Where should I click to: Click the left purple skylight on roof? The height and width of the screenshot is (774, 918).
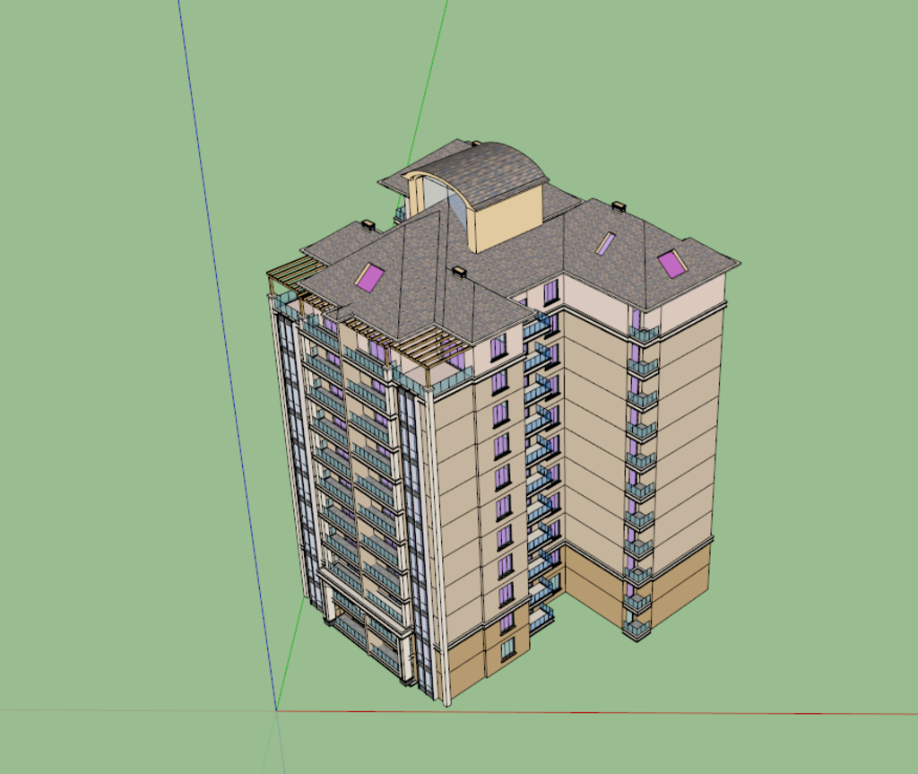click(x=369, y=276)
